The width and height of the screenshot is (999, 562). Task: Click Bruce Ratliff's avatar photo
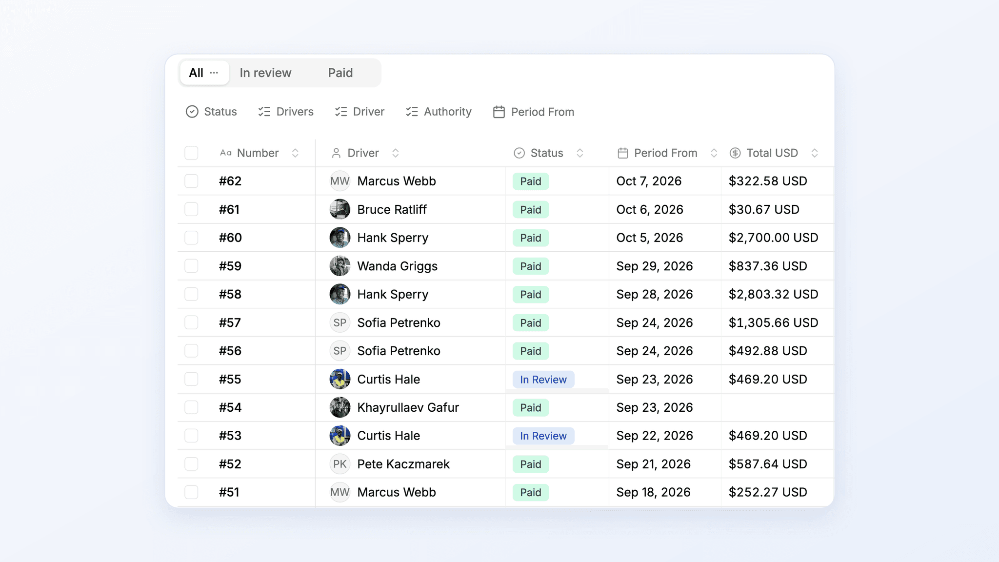point(340,209)
